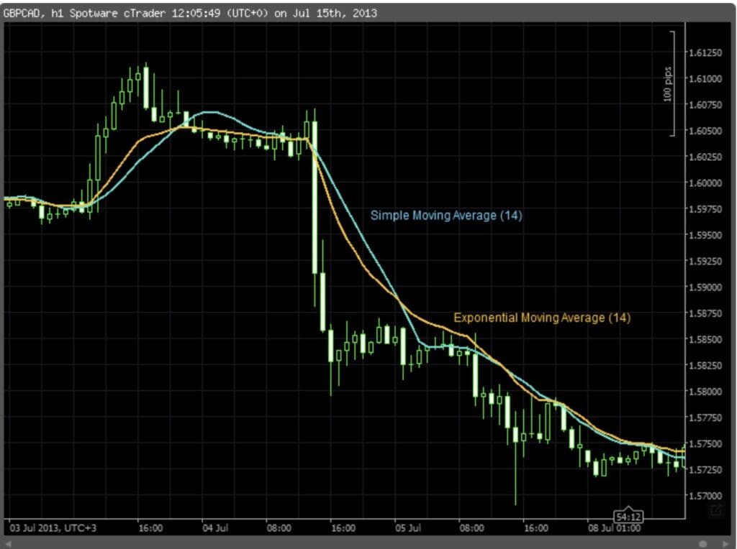Click the 1.57000 price axis label
The width and height of the screenshot is (737, 549).
(705, 496)
